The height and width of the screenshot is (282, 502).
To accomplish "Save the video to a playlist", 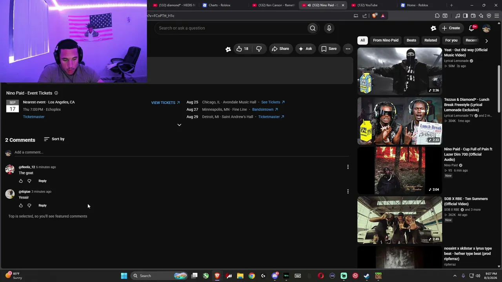I will point(329,49).
